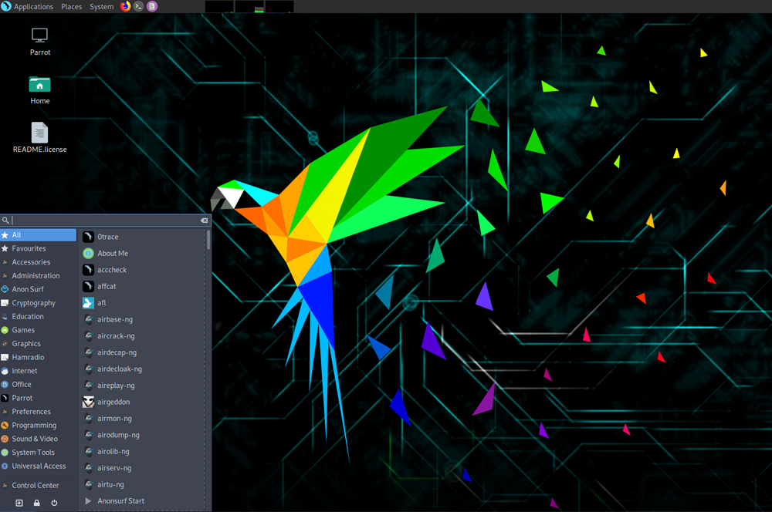Screen dimensions: 772x512
Task: Open the Control Center
Action: 39,486
